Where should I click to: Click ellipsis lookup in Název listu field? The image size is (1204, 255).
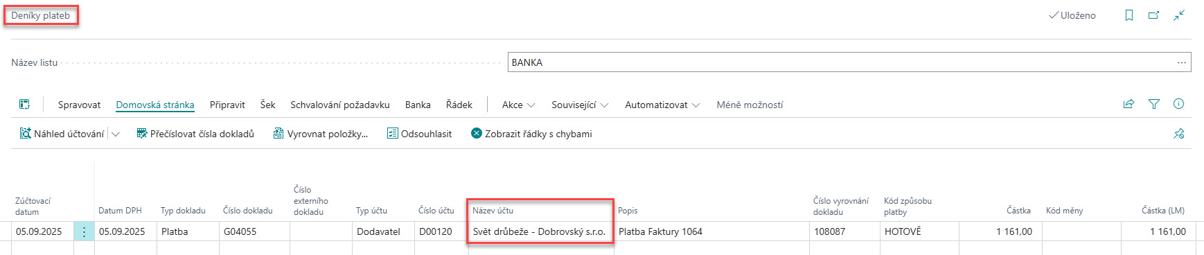pos(1181,62)
